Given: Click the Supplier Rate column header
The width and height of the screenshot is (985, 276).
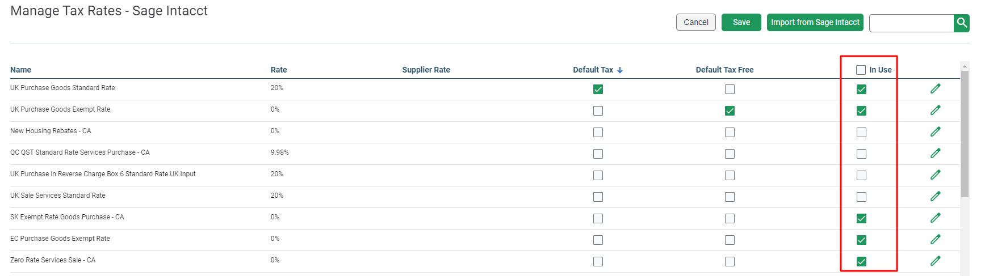Looking at the screenshot, I should pyautogui.click(x=426, y=70).
